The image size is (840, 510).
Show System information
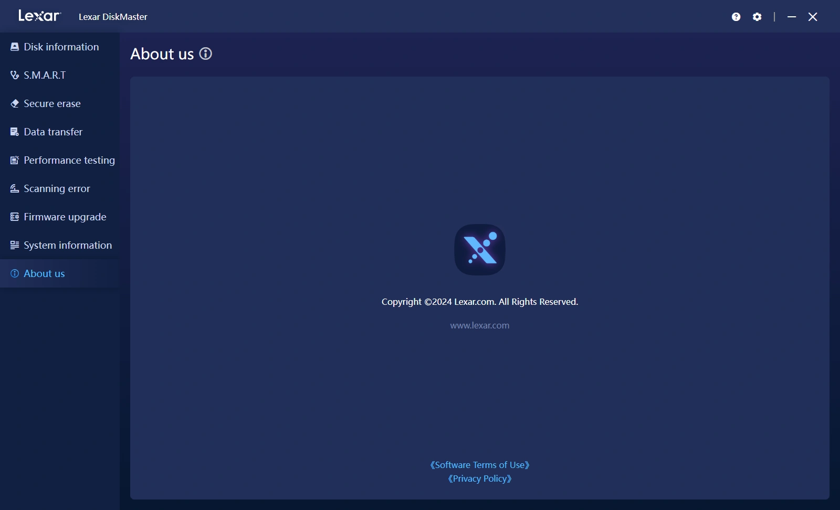(60, 245)
